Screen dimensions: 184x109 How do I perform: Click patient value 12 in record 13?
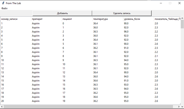(64, 72)
